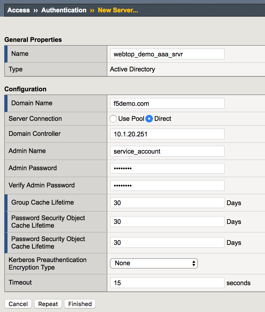Image resolution: width=265 pixels, height=312 pixels.
Task: Focus the Admin Password field
Action: pyautogui.click(x=167, y=168)
